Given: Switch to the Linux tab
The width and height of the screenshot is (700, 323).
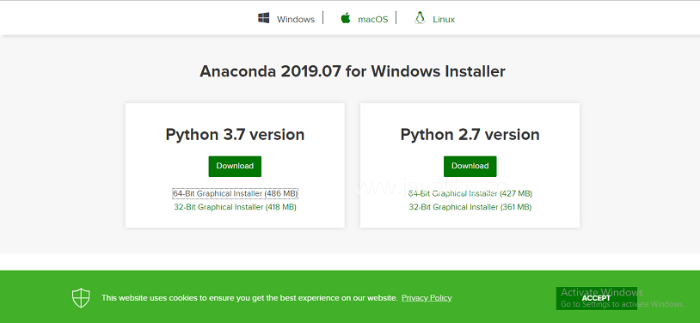Looking at the screenshot, I should click(444, 19).
